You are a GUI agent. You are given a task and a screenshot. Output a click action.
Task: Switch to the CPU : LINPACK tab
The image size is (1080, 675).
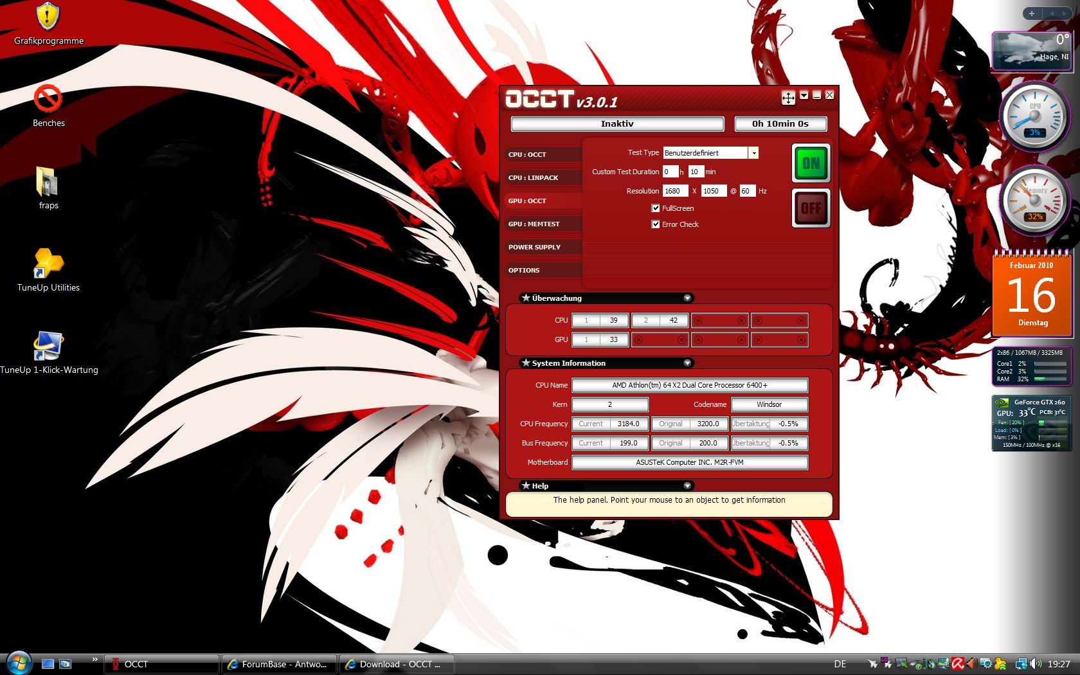coord(543,177)
